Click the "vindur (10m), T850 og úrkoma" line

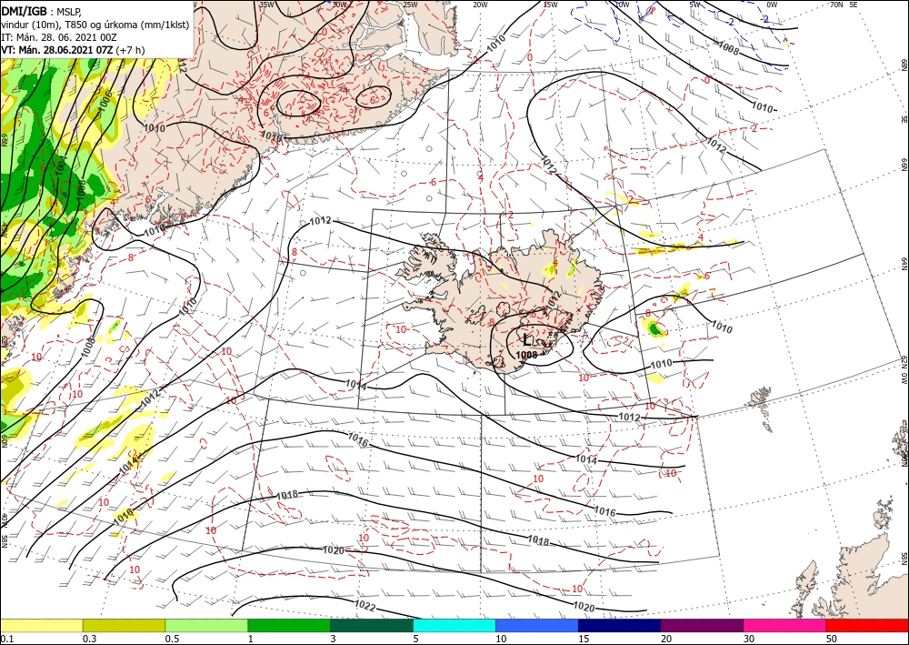tap(95, 25)
